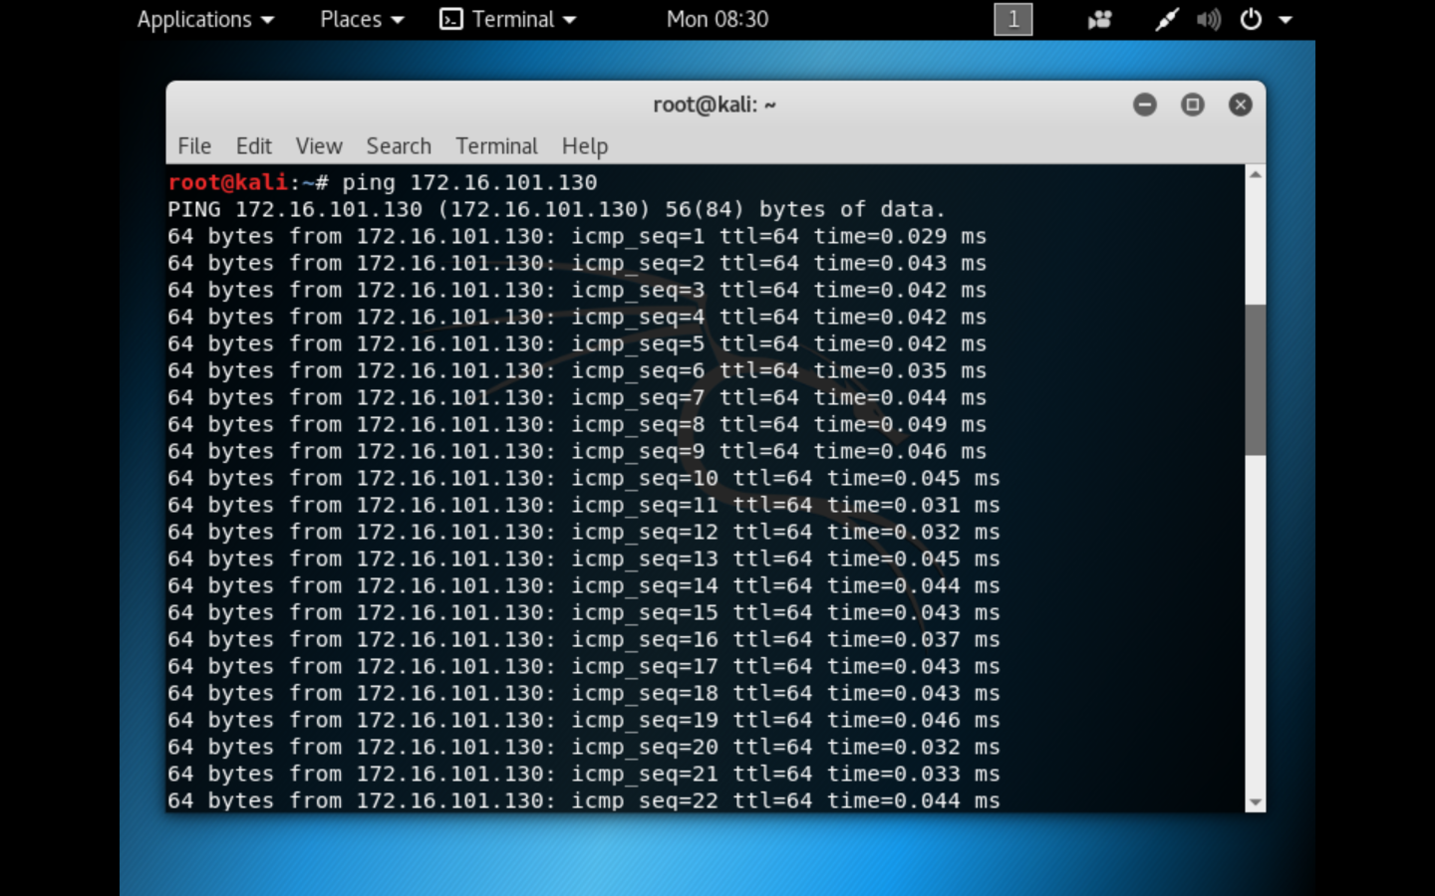
Task: Click the terminal scrollbar thumb
Action: pyautogui.click(x=1255, y=380)
